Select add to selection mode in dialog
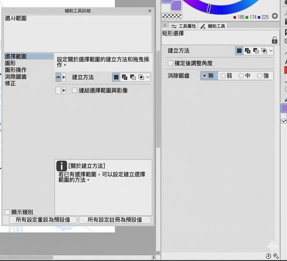This screenshot has height=261, width=287. click(124, 77)
